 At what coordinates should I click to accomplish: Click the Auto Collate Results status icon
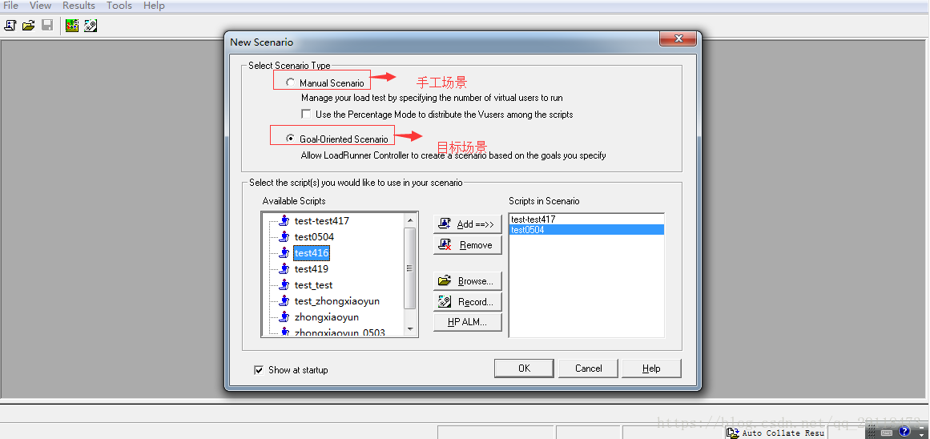click(x=732, y=433)
